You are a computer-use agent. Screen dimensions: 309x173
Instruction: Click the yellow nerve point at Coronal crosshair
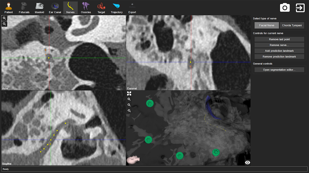pos(191,62)
